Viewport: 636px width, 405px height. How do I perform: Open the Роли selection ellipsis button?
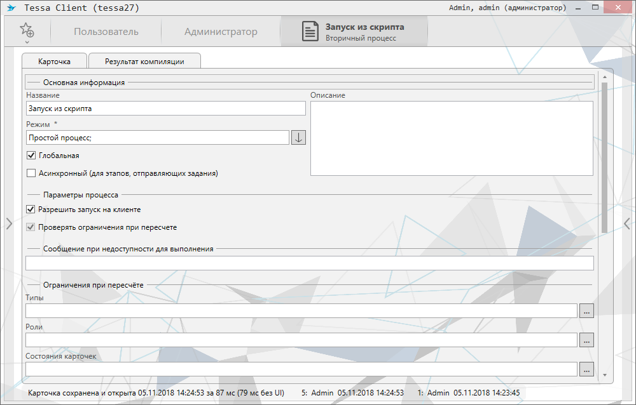click(586, 340)
